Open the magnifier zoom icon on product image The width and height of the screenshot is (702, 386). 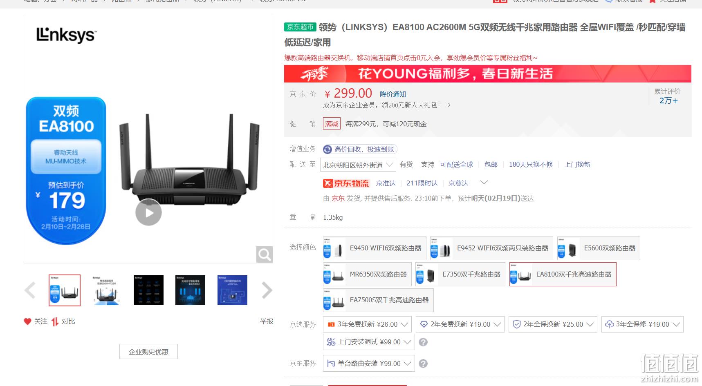tap(264, 254)
